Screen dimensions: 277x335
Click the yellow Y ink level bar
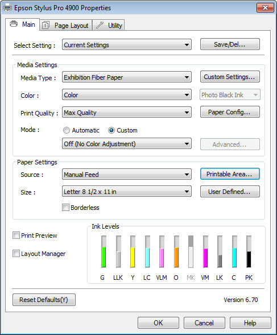pos(133,251)
